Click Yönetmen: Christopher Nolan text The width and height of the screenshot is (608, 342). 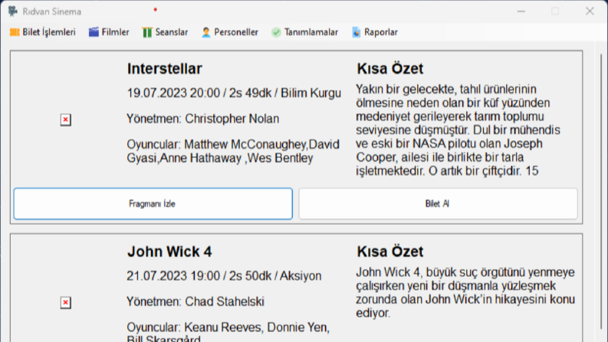[203, 119]
